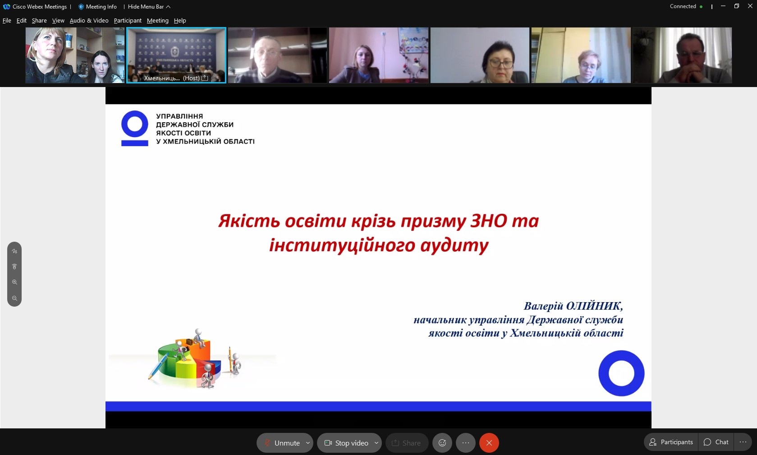This screenshot has height=455, width=757.
Task: Click the red leave meeting button
Action: pos(489,443)
